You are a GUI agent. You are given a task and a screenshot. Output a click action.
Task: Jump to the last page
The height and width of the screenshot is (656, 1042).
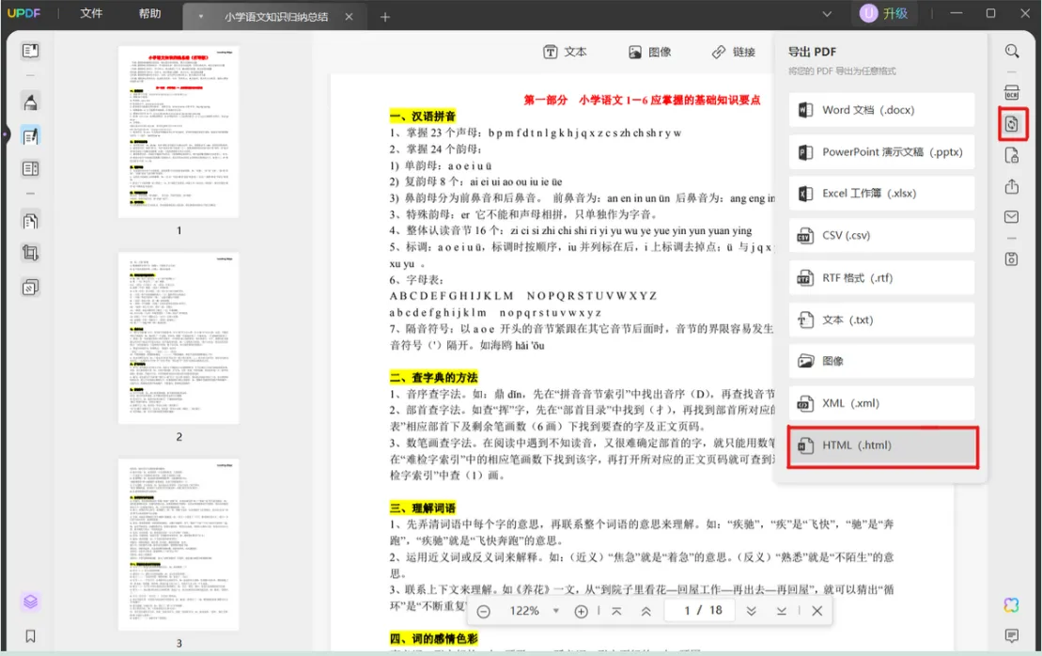point(782,612)
